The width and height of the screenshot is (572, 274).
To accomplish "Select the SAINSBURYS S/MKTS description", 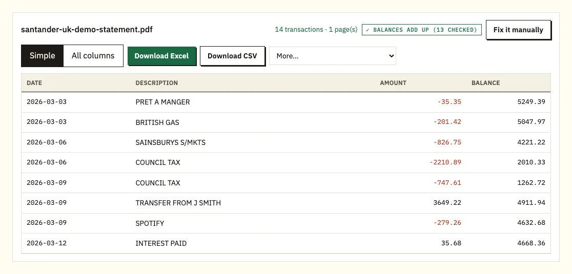I will click(170, 143).
